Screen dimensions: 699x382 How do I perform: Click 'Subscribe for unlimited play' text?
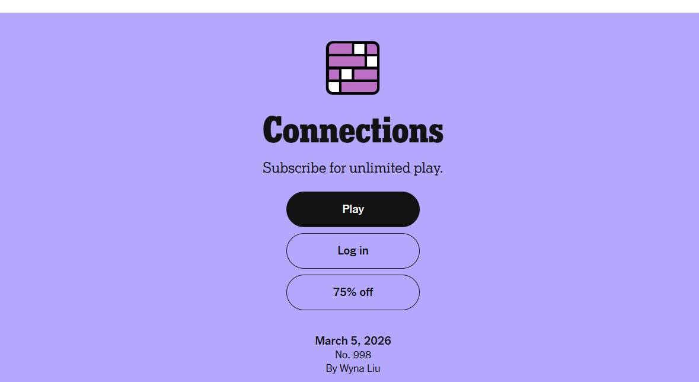(353, 168)
